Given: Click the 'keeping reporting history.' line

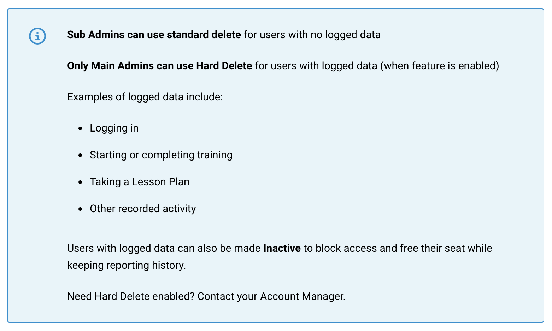Looking at the screenshot, I should tap(127, 265).
